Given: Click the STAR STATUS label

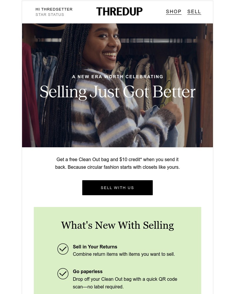Looking at the screenshot, I should tap(50, 14).
